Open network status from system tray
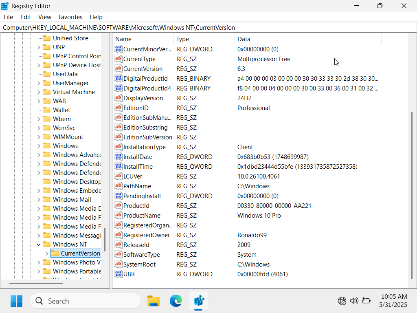 pos(342,301)
